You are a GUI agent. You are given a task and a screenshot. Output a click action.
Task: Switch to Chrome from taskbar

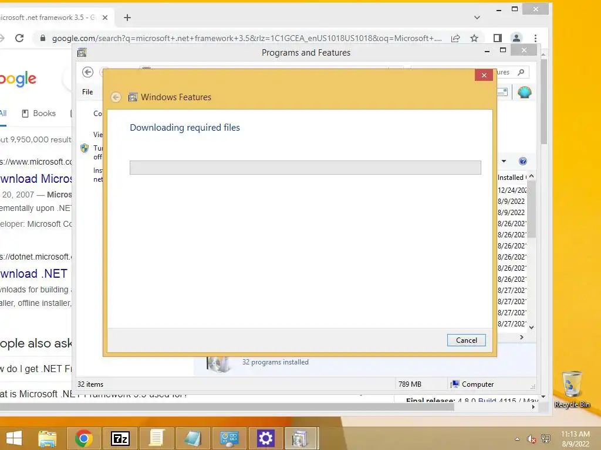84,438
